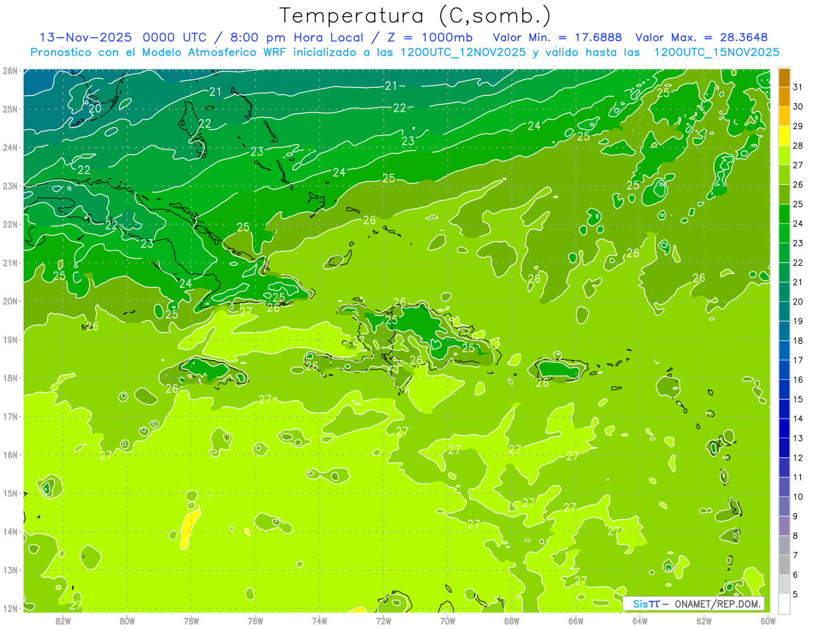Click color scale label 13

click(x=798, y=438)
